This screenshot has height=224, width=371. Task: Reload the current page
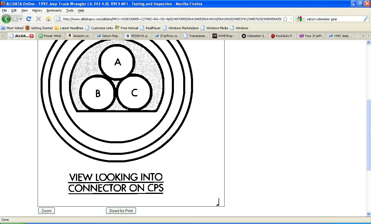[28, 19]
